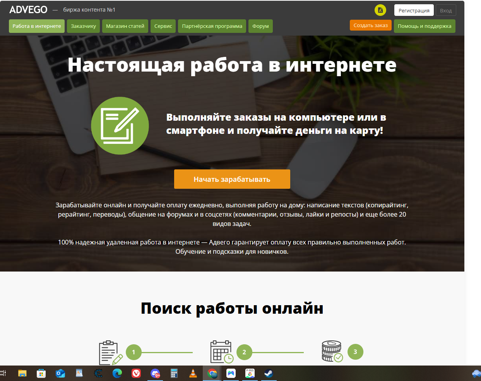Image resolution: width=481 pixels, height=381 pixels.
Task: Open the Сервис menu
Action: tap(163, 26)
